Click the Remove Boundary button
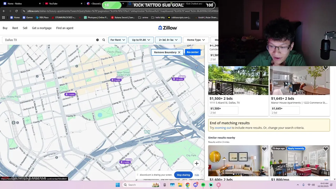Image resolution: width=336 pixels, height=189 pixels. pyautogui.click(x=167, y=52)
